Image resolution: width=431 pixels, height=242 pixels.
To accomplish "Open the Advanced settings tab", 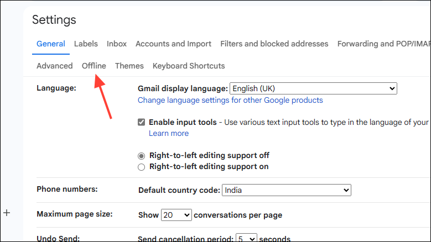I will pyautogui.click(x=54, y=66).
